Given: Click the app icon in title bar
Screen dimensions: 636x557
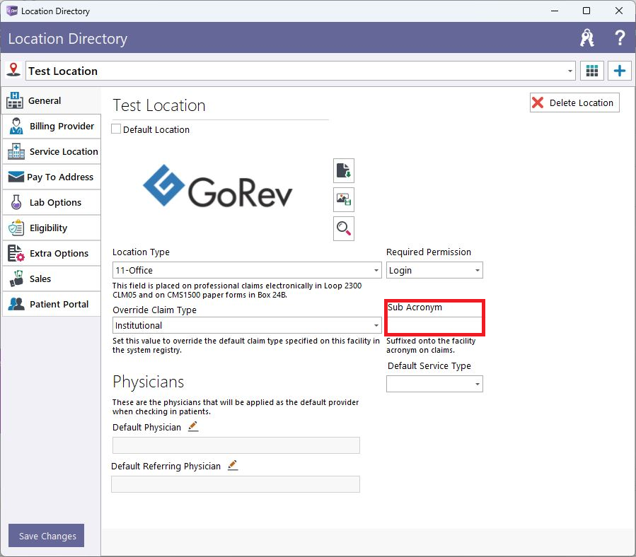Looking at the screenshot, I should (x=12, y=11).
